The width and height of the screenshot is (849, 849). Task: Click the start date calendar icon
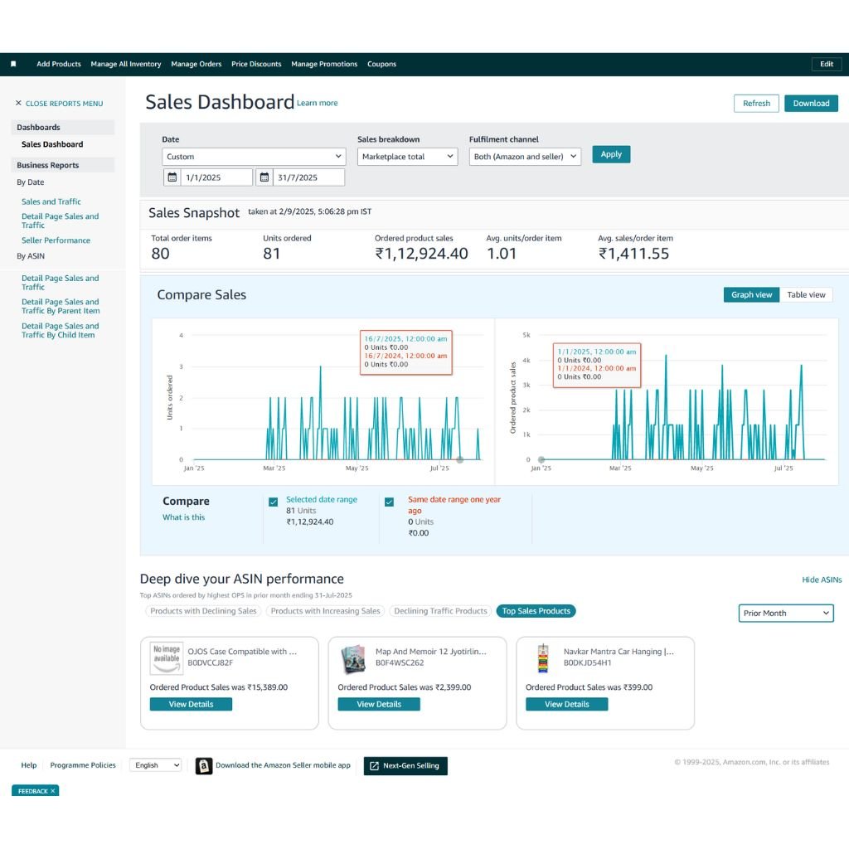click(x=172, y=177)
